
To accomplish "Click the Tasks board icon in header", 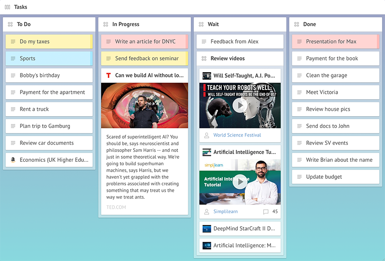I will tap(7, 7).
